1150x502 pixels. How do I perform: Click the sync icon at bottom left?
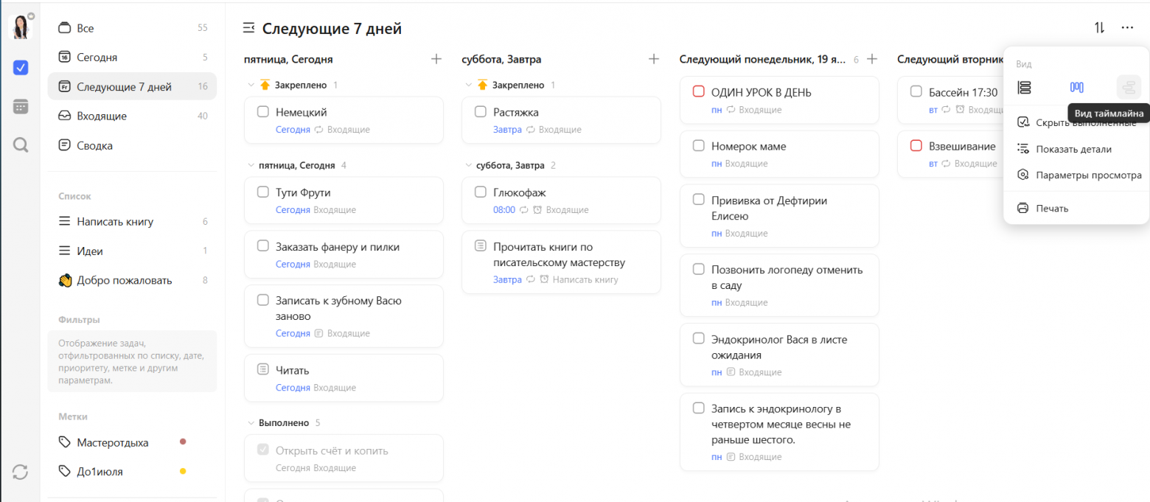21,472
